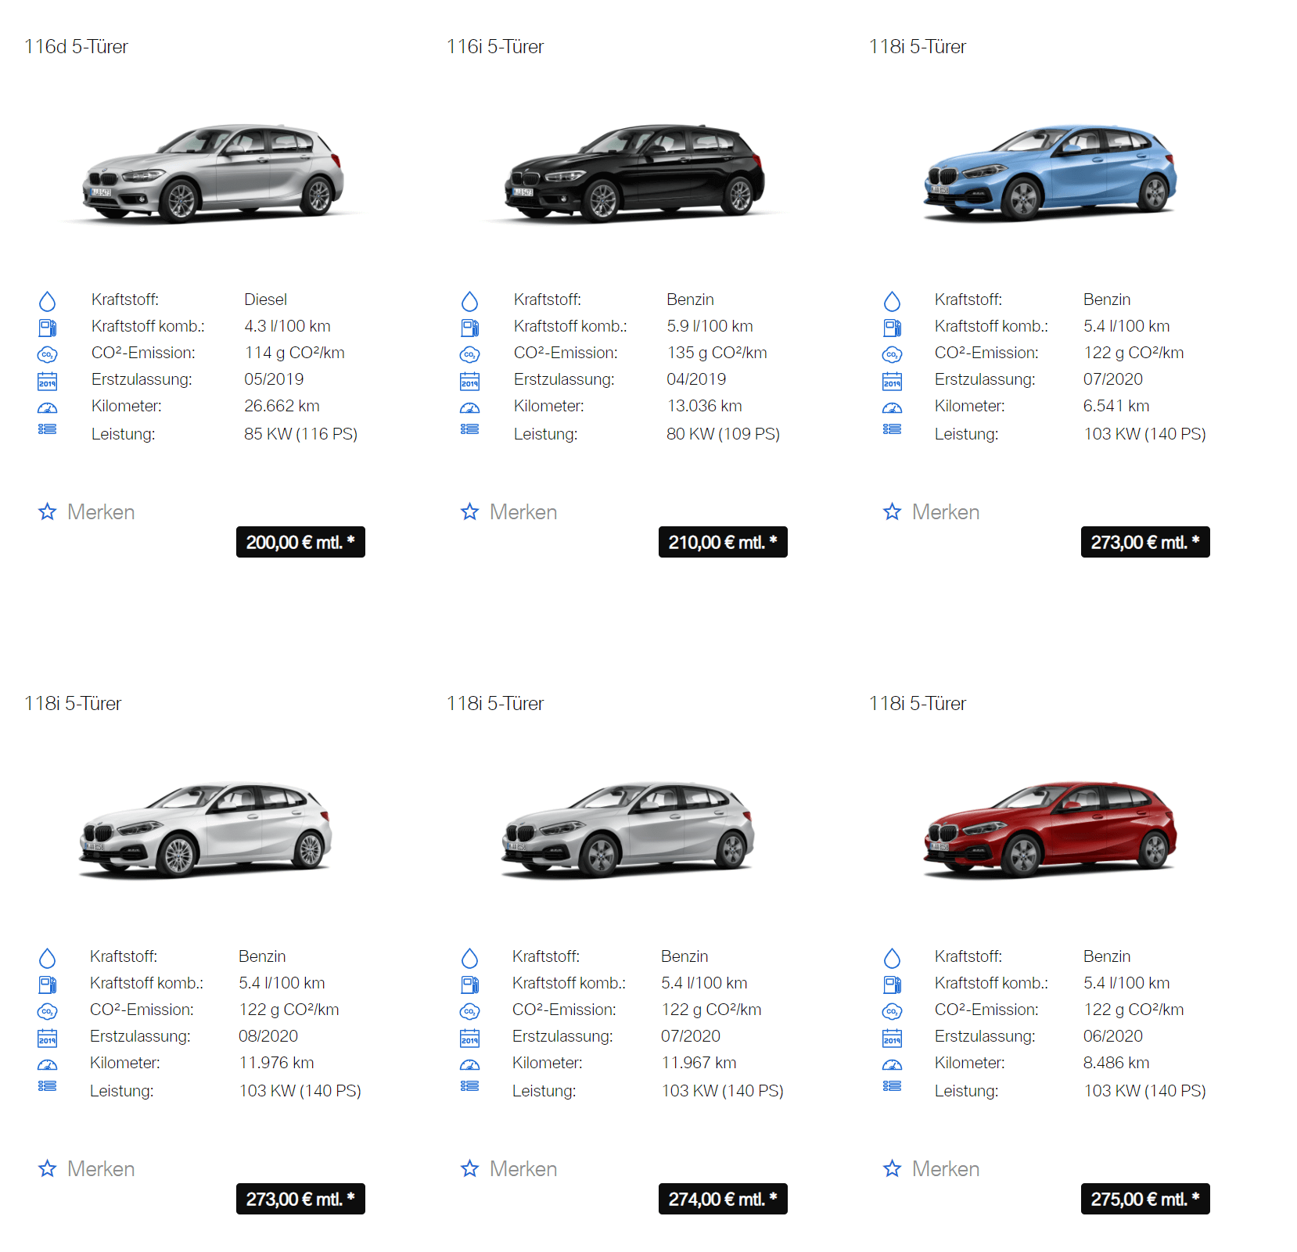
Task: Bookmark the white 118i with the Merken star
Action: click(x=48, y=1168)
